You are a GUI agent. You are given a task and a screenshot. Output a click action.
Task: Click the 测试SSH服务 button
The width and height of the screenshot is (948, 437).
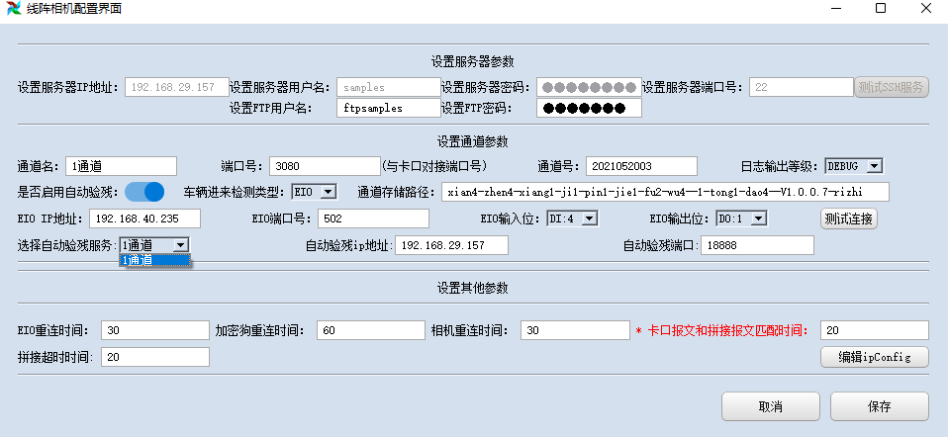tap(892, 87)
